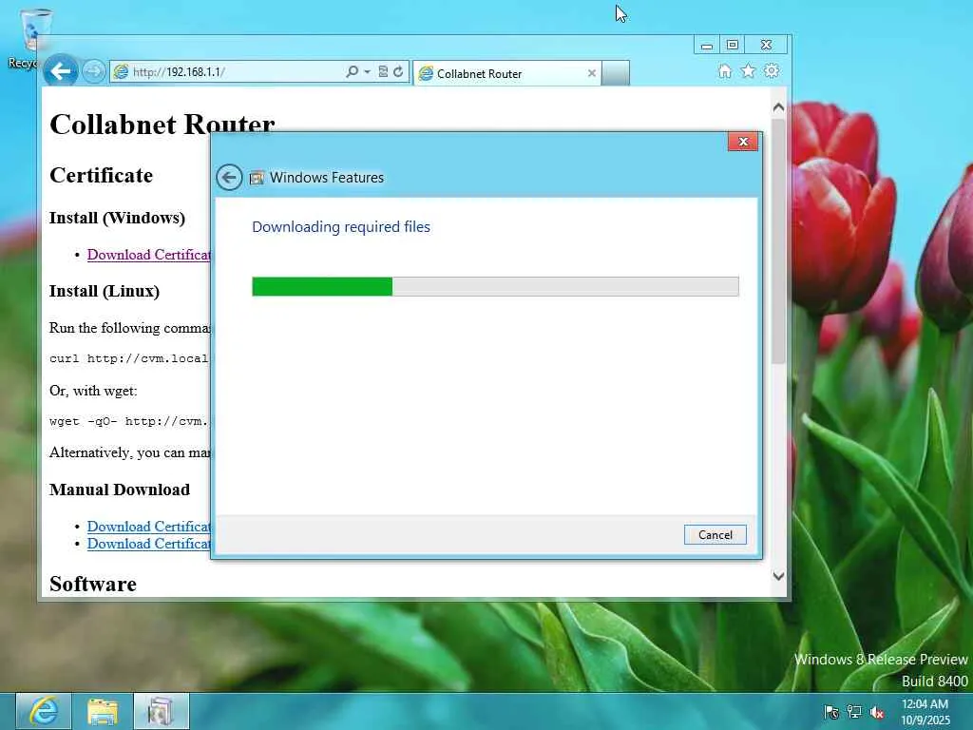Open a new blank tab
973x730 pixels.
615,73
